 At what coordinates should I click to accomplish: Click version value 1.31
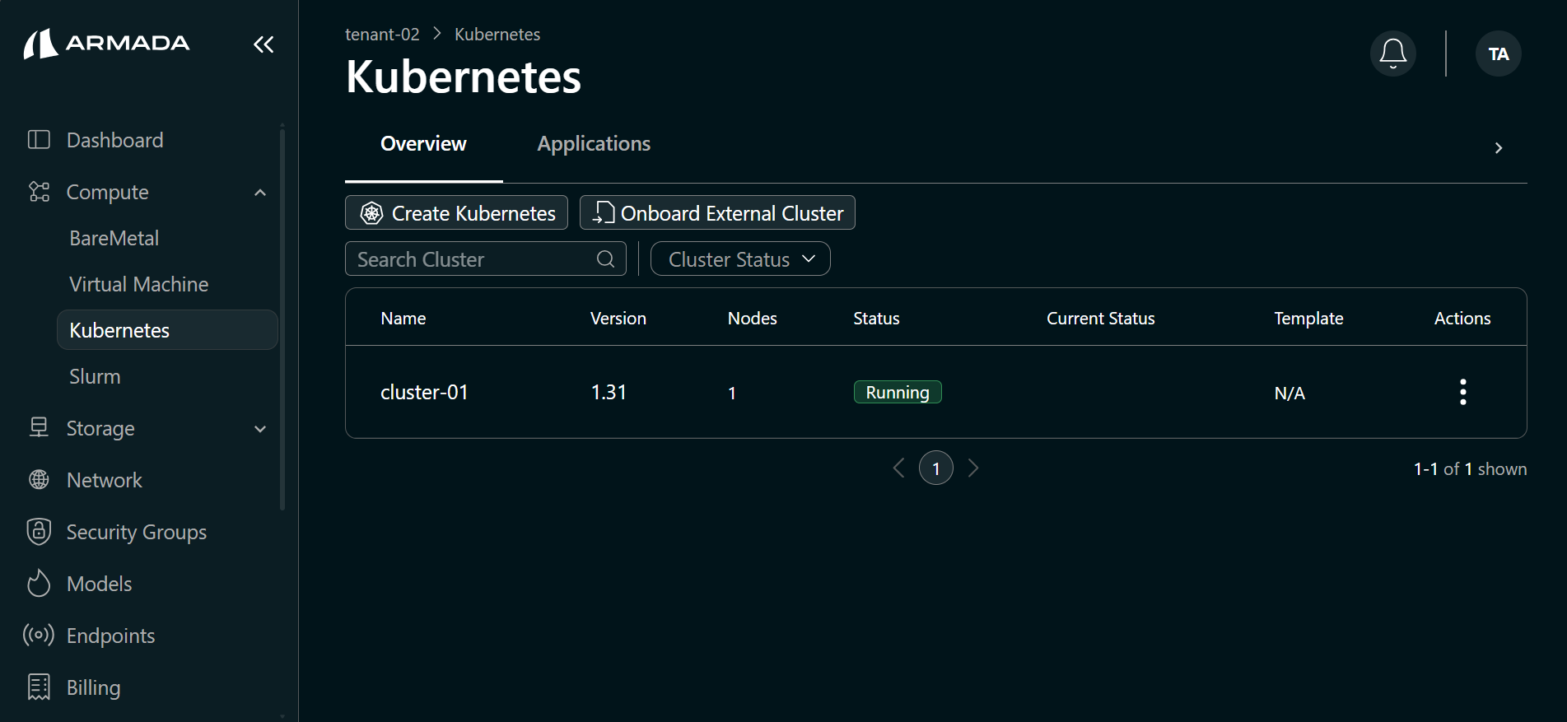[609, 393]
